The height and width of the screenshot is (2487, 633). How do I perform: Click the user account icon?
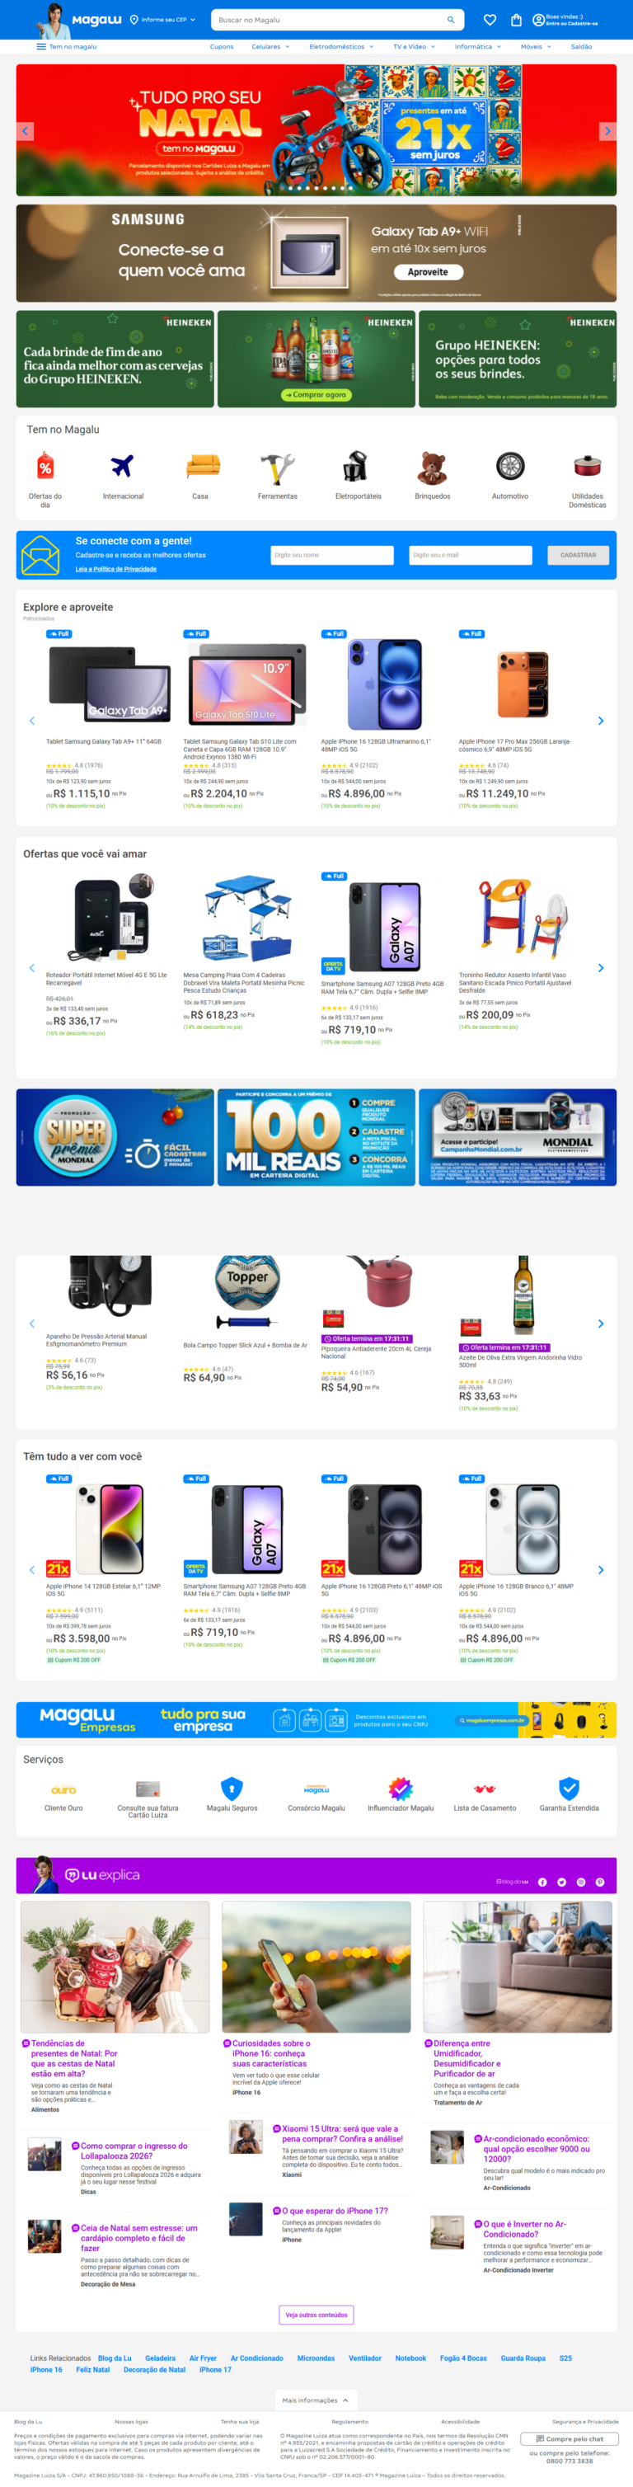538,19
